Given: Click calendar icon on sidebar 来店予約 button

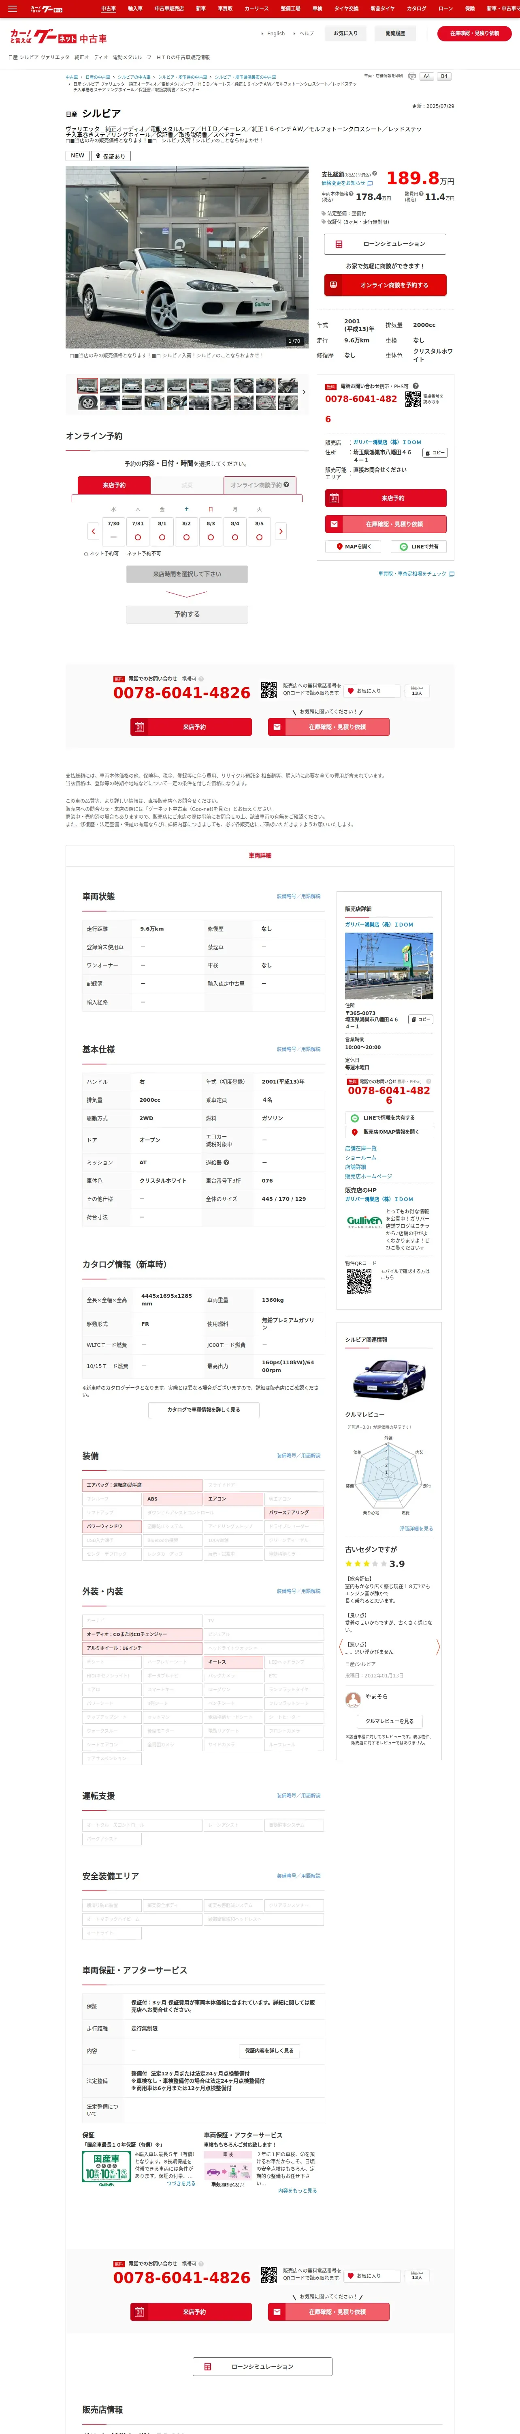Looking at the screenshot, I should click(333, 498).
